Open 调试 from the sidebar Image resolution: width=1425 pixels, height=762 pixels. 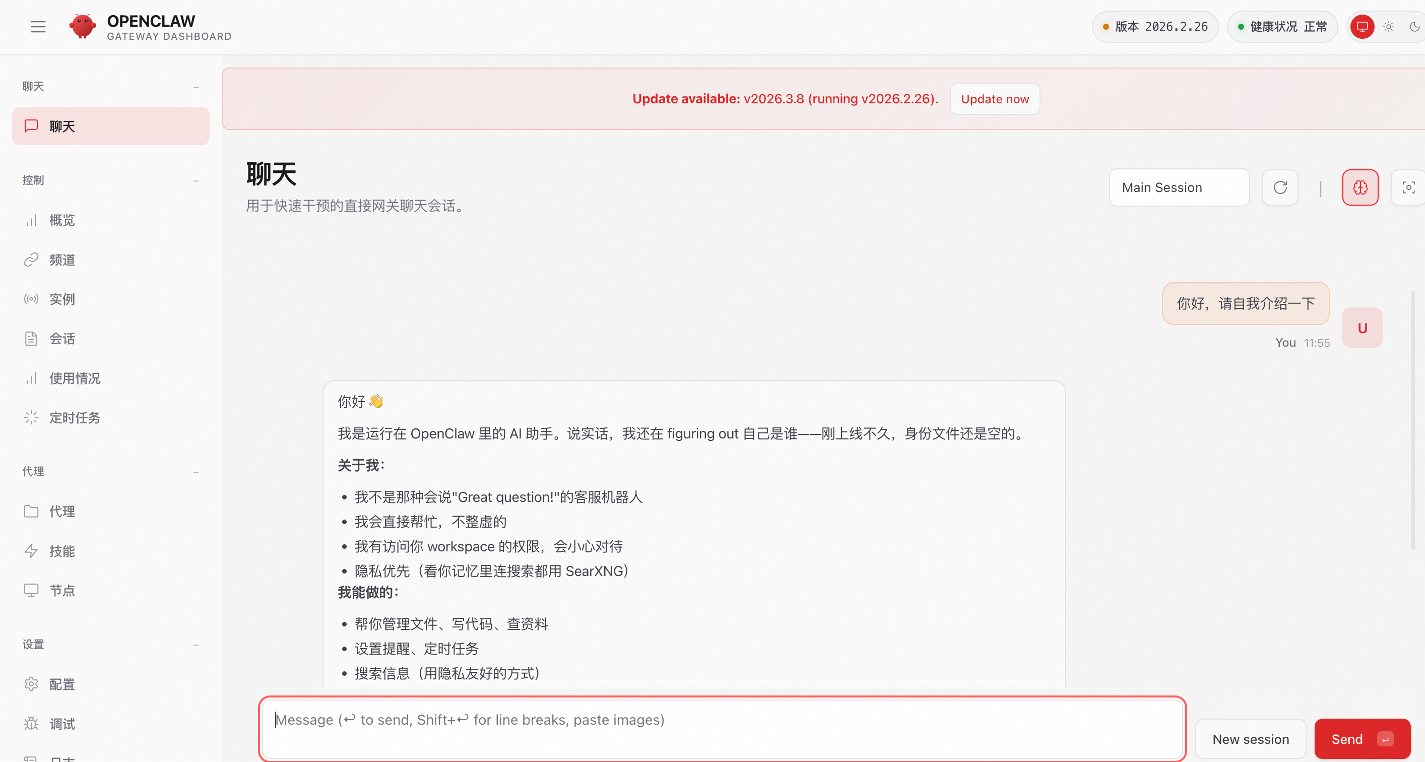click(62, 724)
